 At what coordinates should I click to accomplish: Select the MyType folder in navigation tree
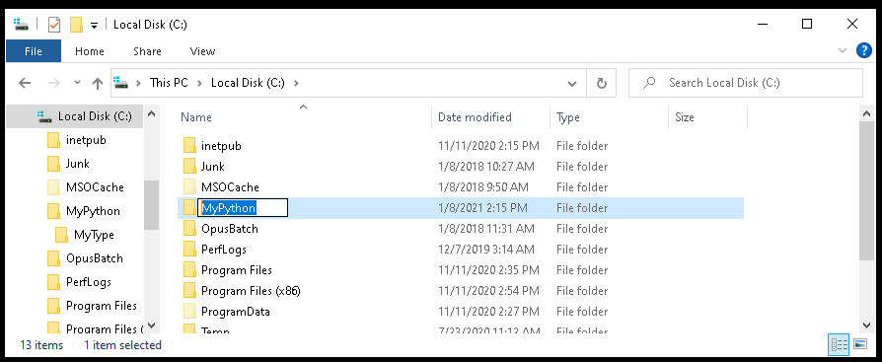coord(94,235)
